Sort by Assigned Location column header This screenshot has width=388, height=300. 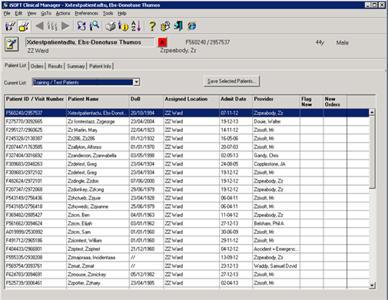pyautogui.click(x=191, y=101)
